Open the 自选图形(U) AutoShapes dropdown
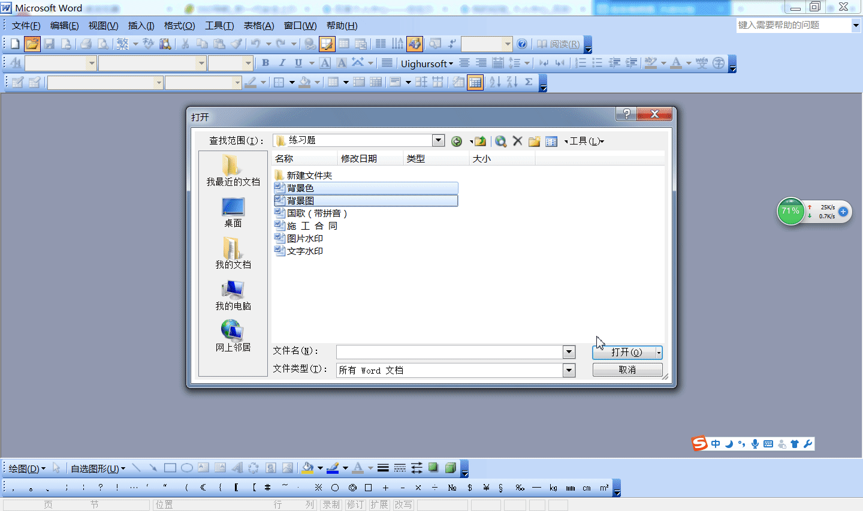This screenshot has width=863, height=511. tap(98, 468)
